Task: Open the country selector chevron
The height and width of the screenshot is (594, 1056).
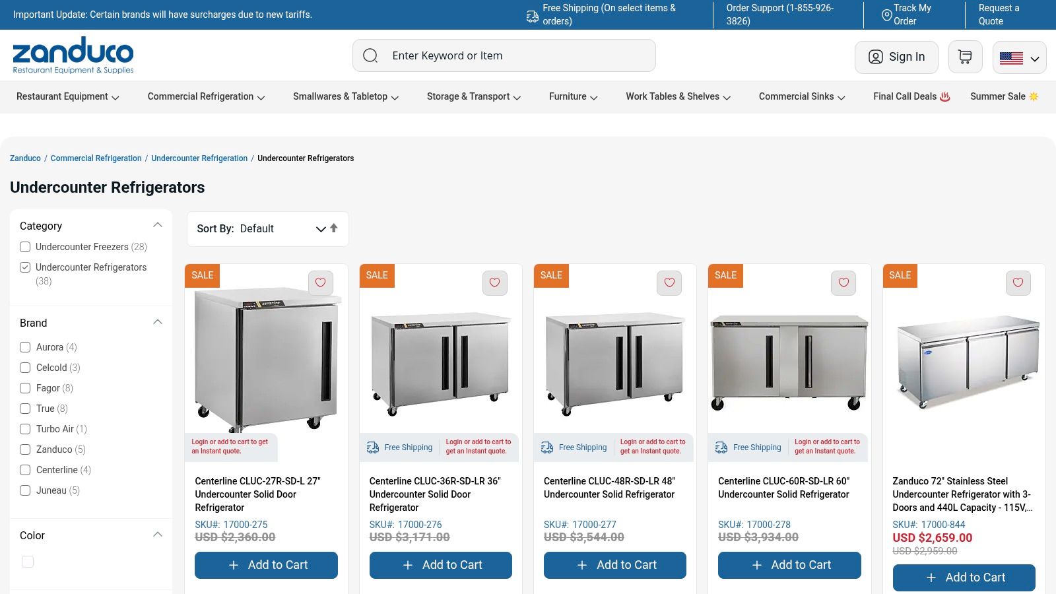Action: (x=1035, y=59)
